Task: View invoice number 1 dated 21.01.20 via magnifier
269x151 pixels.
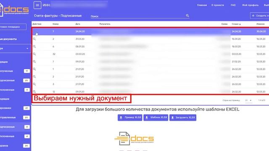Action: point(34,69)
